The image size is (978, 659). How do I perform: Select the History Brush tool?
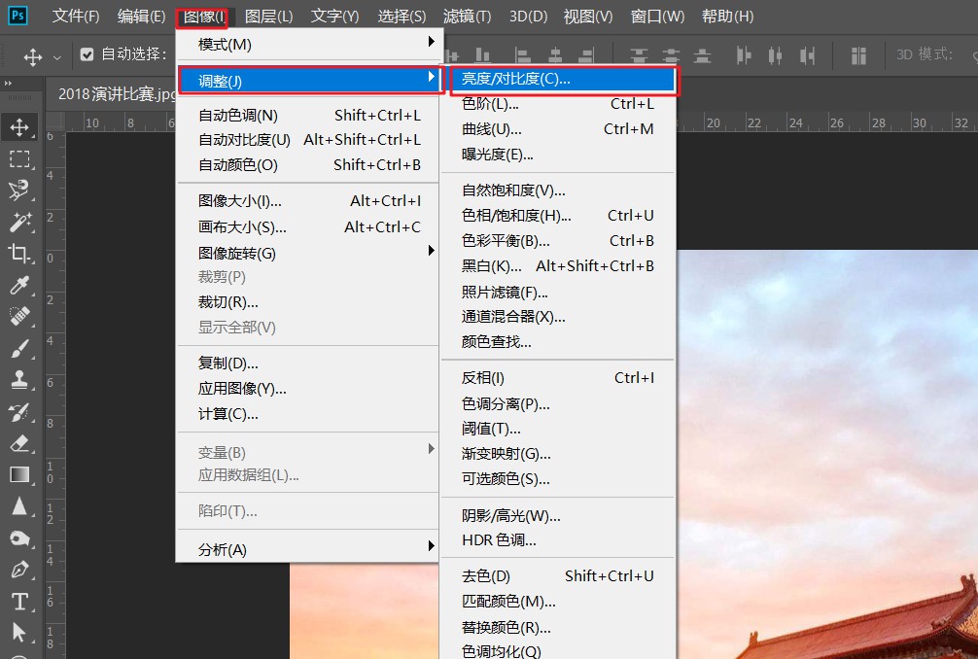click(19, 411)
